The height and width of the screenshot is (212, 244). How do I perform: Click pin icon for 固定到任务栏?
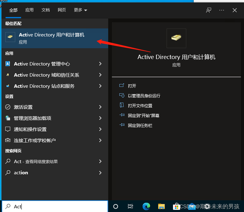[122, 125]
